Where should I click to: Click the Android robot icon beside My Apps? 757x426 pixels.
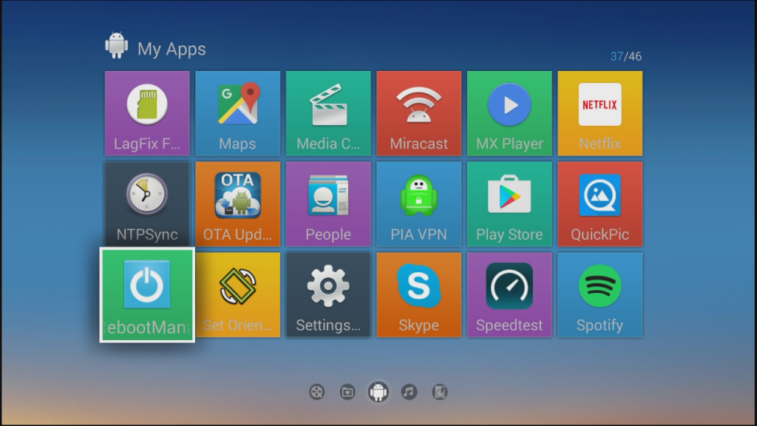[116, 46]
